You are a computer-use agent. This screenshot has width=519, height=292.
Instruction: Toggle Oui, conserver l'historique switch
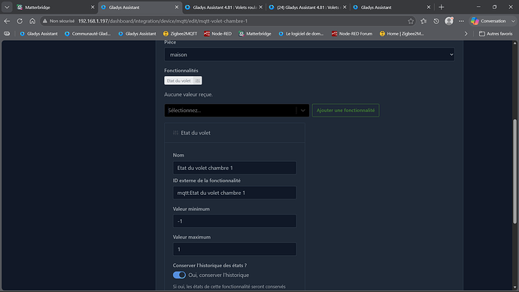point(179,275)
